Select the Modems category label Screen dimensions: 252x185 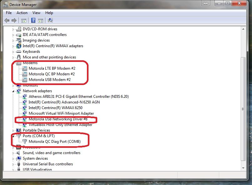tap(30, 63)
